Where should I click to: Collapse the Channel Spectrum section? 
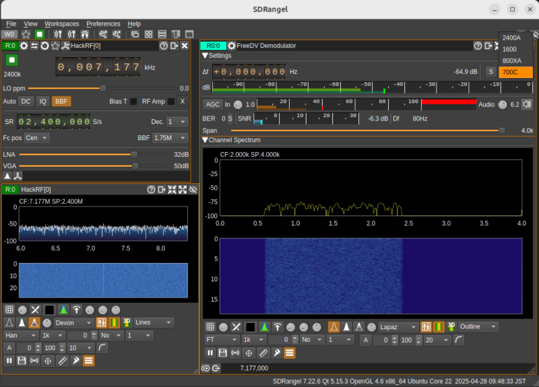click(x=205, y=140)
